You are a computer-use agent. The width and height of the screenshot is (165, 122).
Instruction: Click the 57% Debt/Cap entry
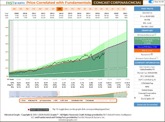point(147,83)
